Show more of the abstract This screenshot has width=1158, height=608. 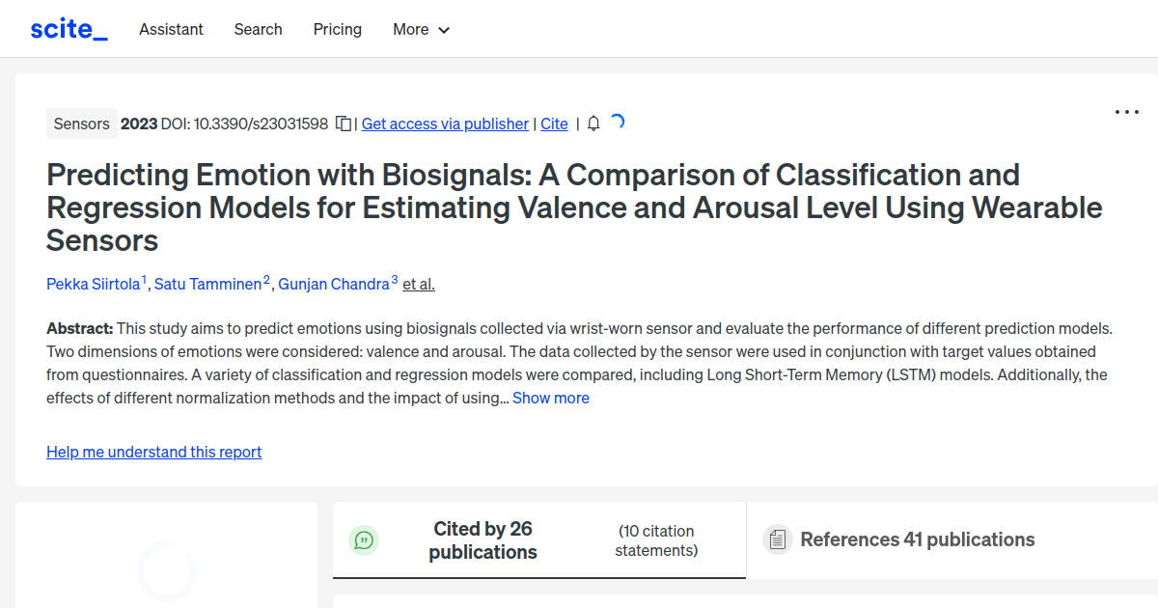tap(550, 398)
